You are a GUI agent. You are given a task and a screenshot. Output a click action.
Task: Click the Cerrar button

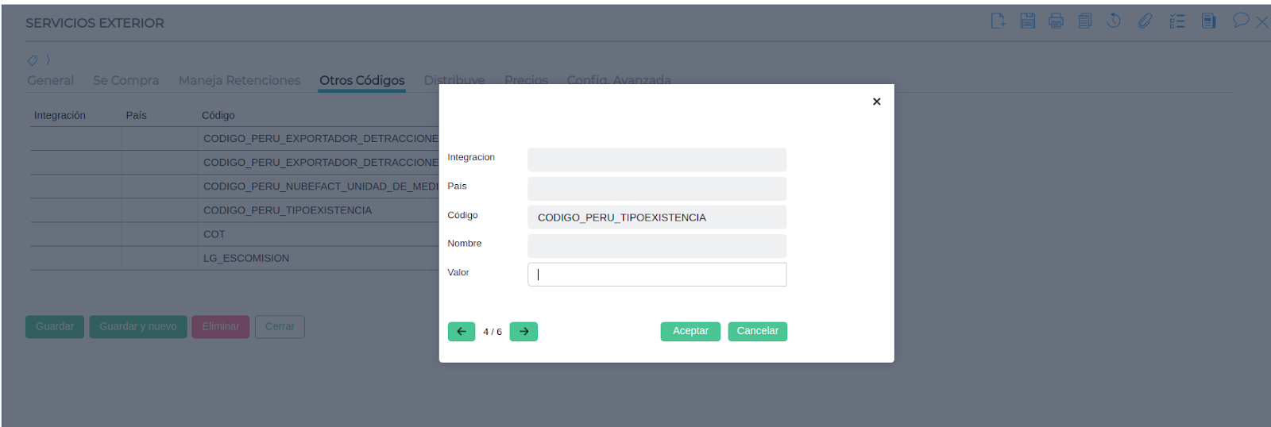[x=280, y=327]
